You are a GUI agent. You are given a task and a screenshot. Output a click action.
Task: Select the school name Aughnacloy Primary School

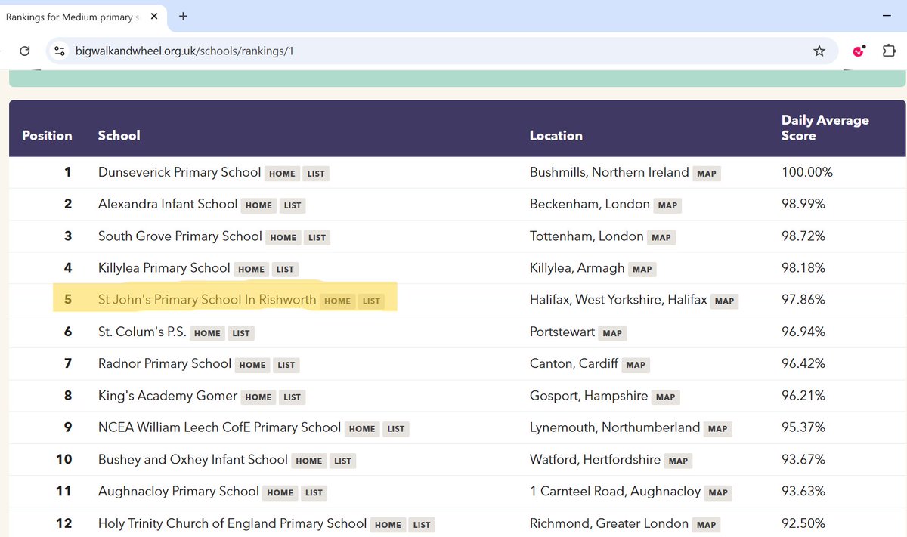(x=178, y=491)
